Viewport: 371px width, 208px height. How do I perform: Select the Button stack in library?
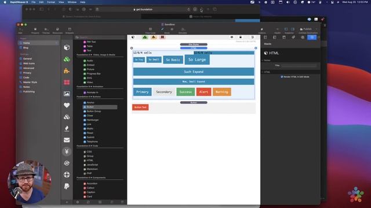point(100,107)
